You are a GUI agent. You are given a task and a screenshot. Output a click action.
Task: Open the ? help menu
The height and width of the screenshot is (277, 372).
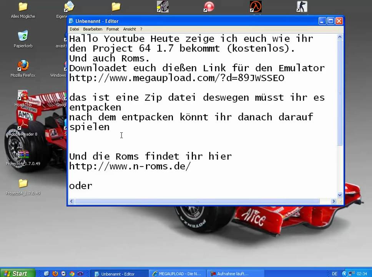141,29
